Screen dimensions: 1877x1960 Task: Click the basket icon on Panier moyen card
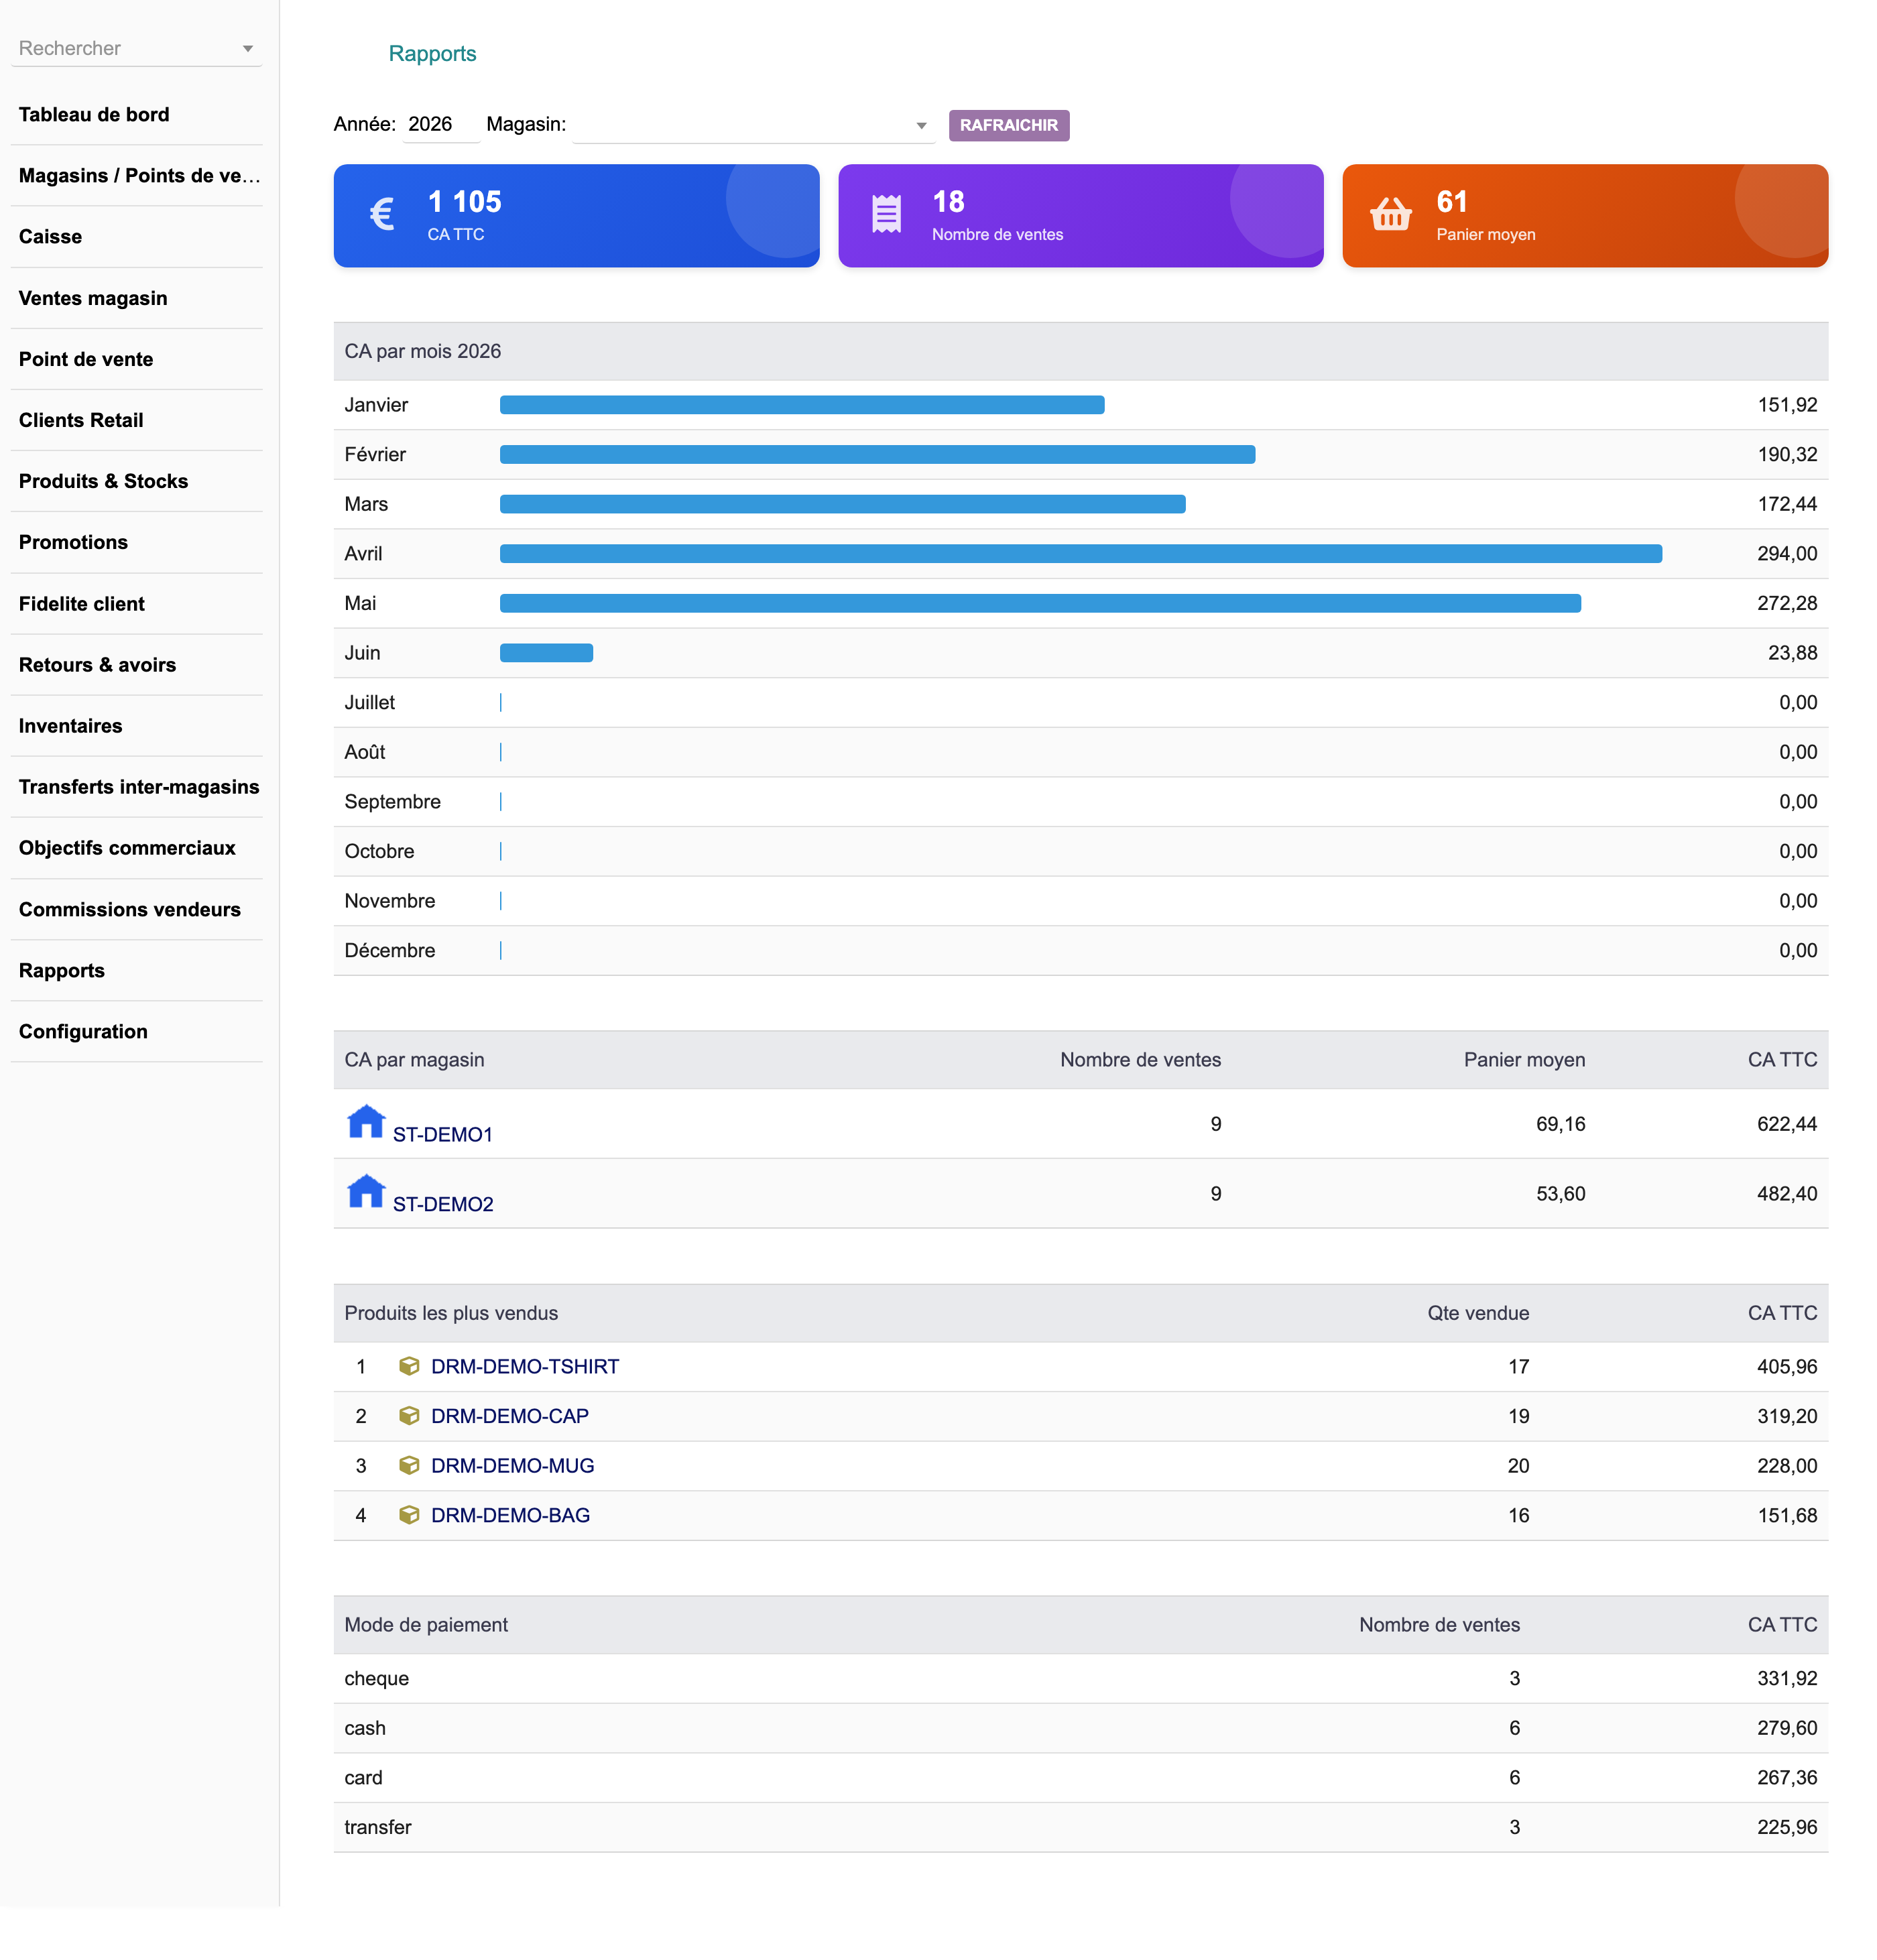(1390, 214)
